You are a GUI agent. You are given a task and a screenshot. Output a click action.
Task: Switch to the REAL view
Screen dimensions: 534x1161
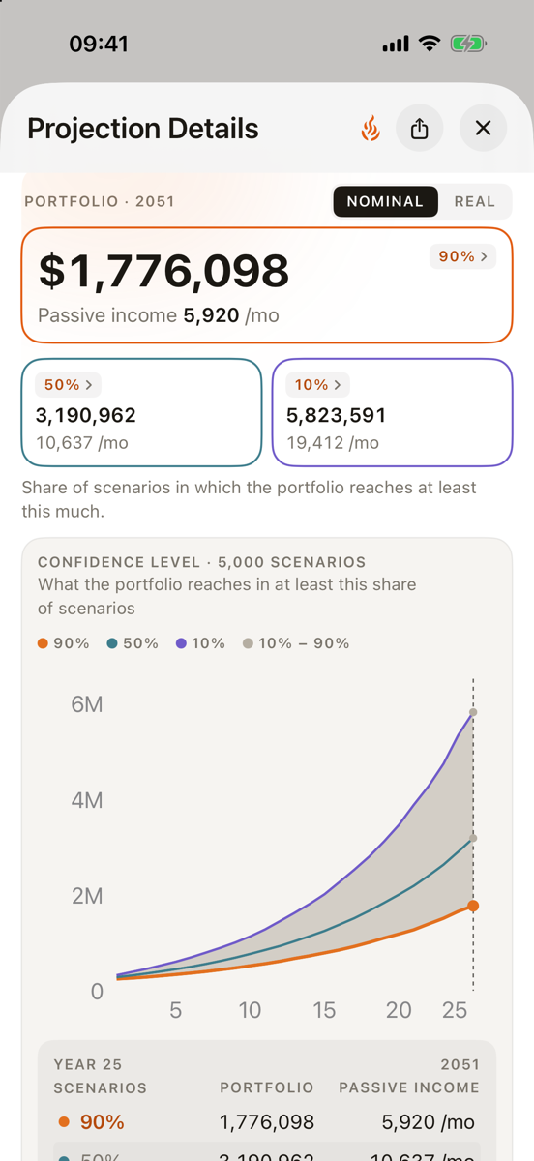point(475,201)
